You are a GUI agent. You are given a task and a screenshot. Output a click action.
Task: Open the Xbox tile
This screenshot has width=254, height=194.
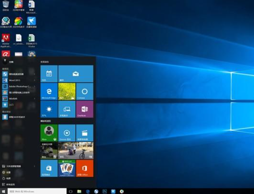(x=49, y=133)
